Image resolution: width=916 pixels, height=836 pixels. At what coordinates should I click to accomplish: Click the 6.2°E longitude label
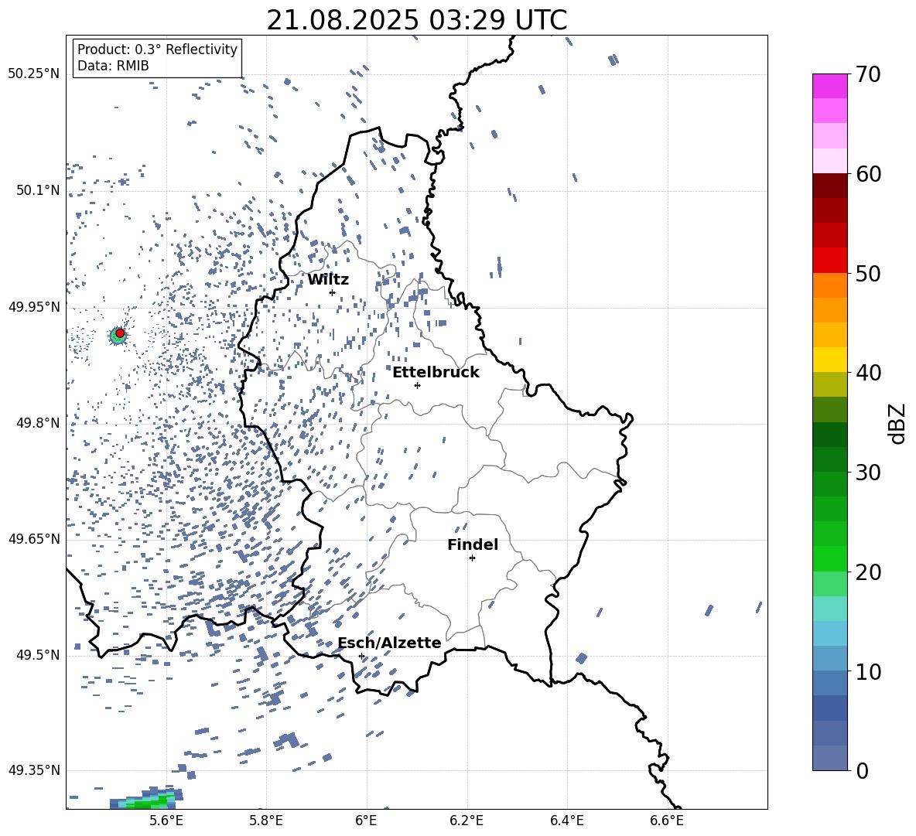coord(467,821)
